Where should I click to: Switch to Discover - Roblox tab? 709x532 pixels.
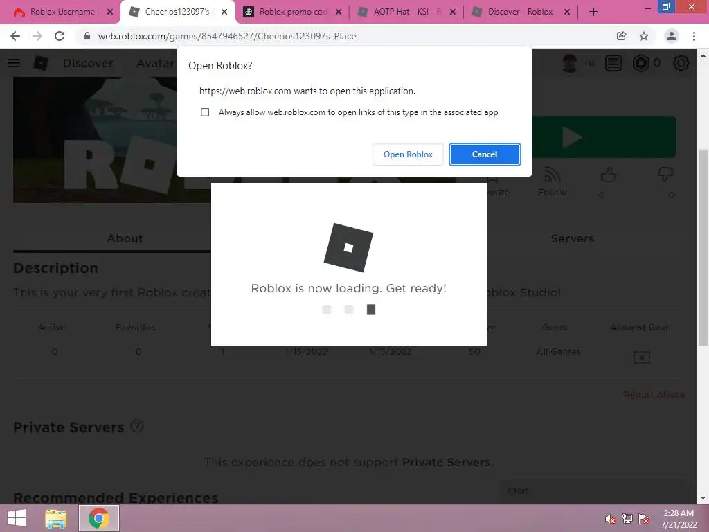(521, 12)
